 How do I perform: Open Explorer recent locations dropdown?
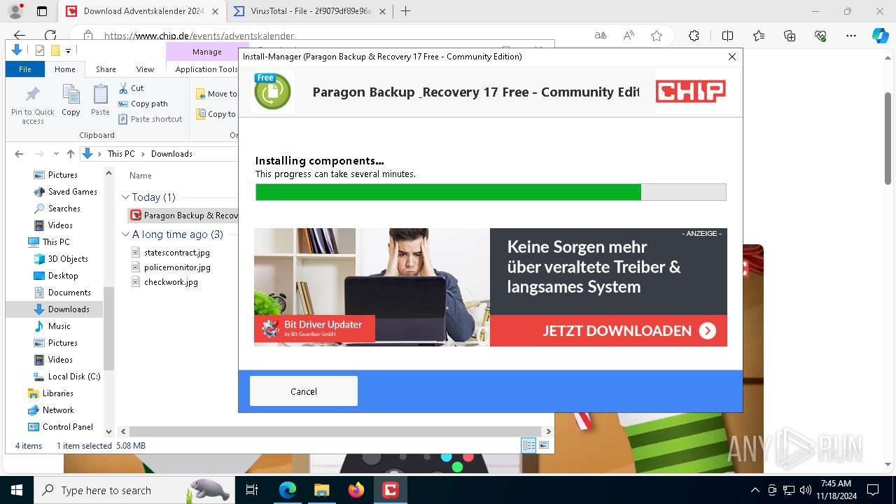[56, 154]
